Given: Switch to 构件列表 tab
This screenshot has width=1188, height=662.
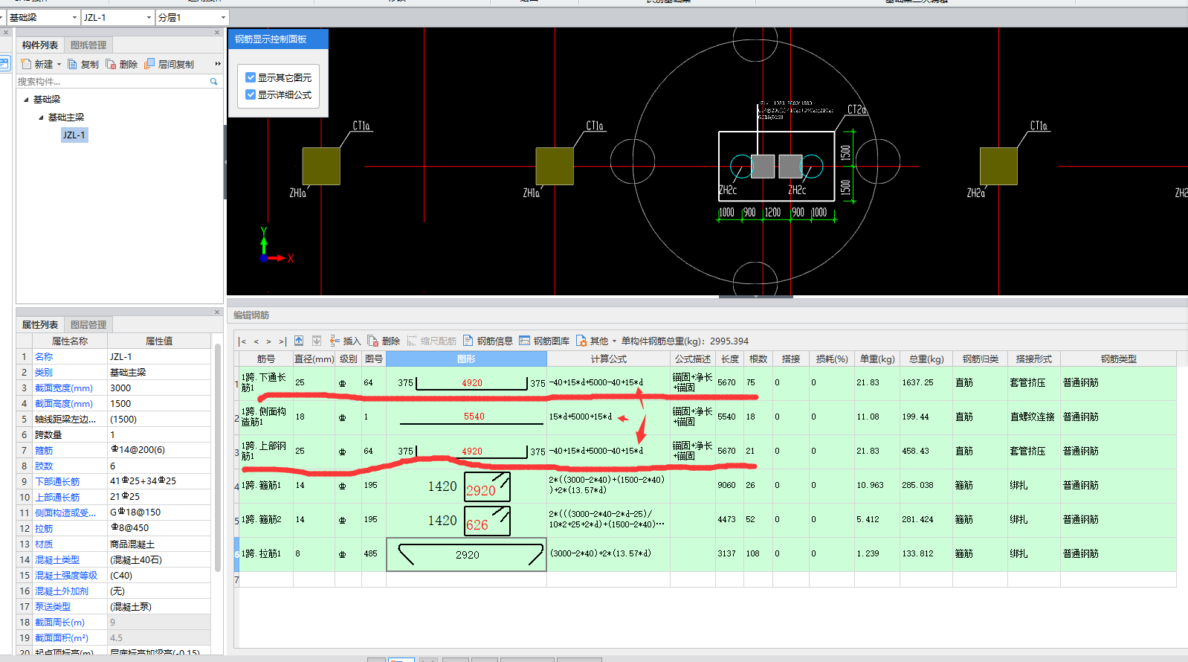Looking at the screenshot, I should (40, 45).
